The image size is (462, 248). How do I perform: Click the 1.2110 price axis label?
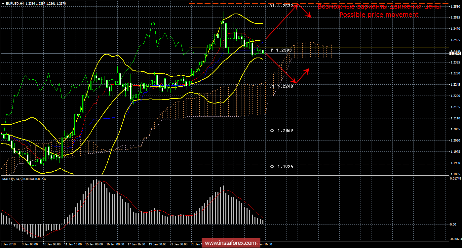[x=455, y=118]
